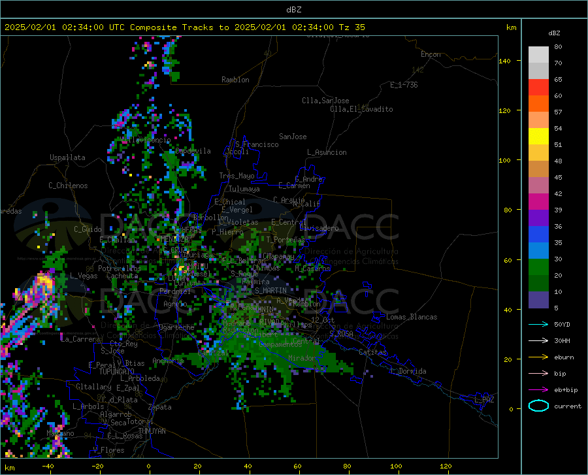Click the 12_Oct label
Image resolution: width=588 pixels, height=475 pixels.
323,319
